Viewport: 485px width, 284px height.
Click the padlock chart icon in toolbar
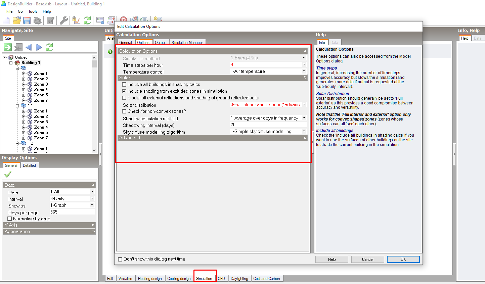pyautogui.click(x=76, y=20)
